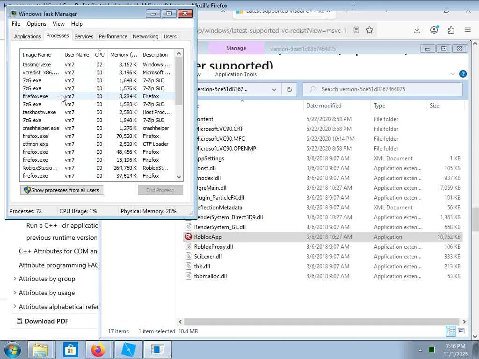The image size is (479, 359).
Task: Click Explorer refresh button
Action: pyautogui.click(x=289, y=89)
